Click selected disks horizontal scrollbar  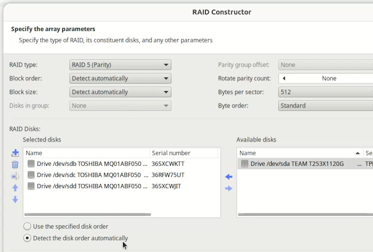click(87, 215)
